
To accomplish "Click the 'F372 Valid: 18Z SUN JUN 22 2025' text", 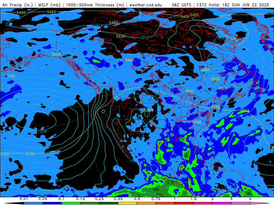I will pyautogui.click(x=233, y=5).
